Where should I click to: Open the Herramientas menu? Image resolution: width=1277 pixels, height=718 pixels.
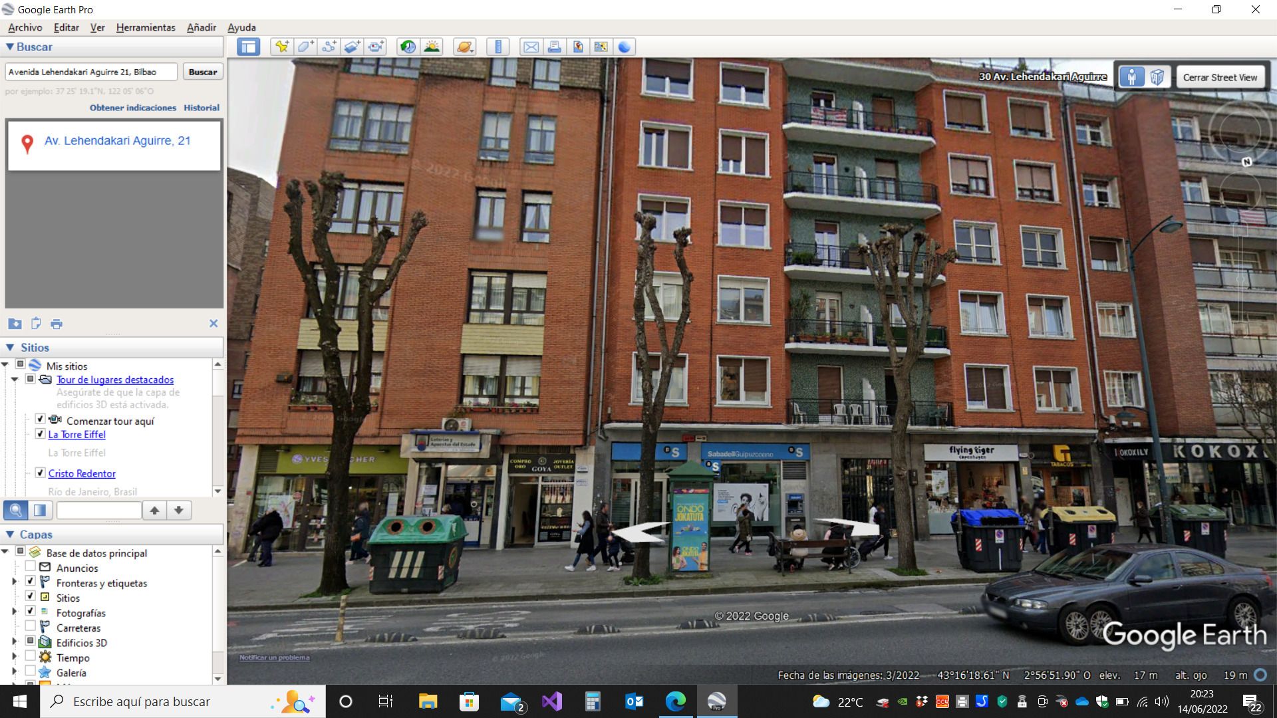[x=146, y=27]
